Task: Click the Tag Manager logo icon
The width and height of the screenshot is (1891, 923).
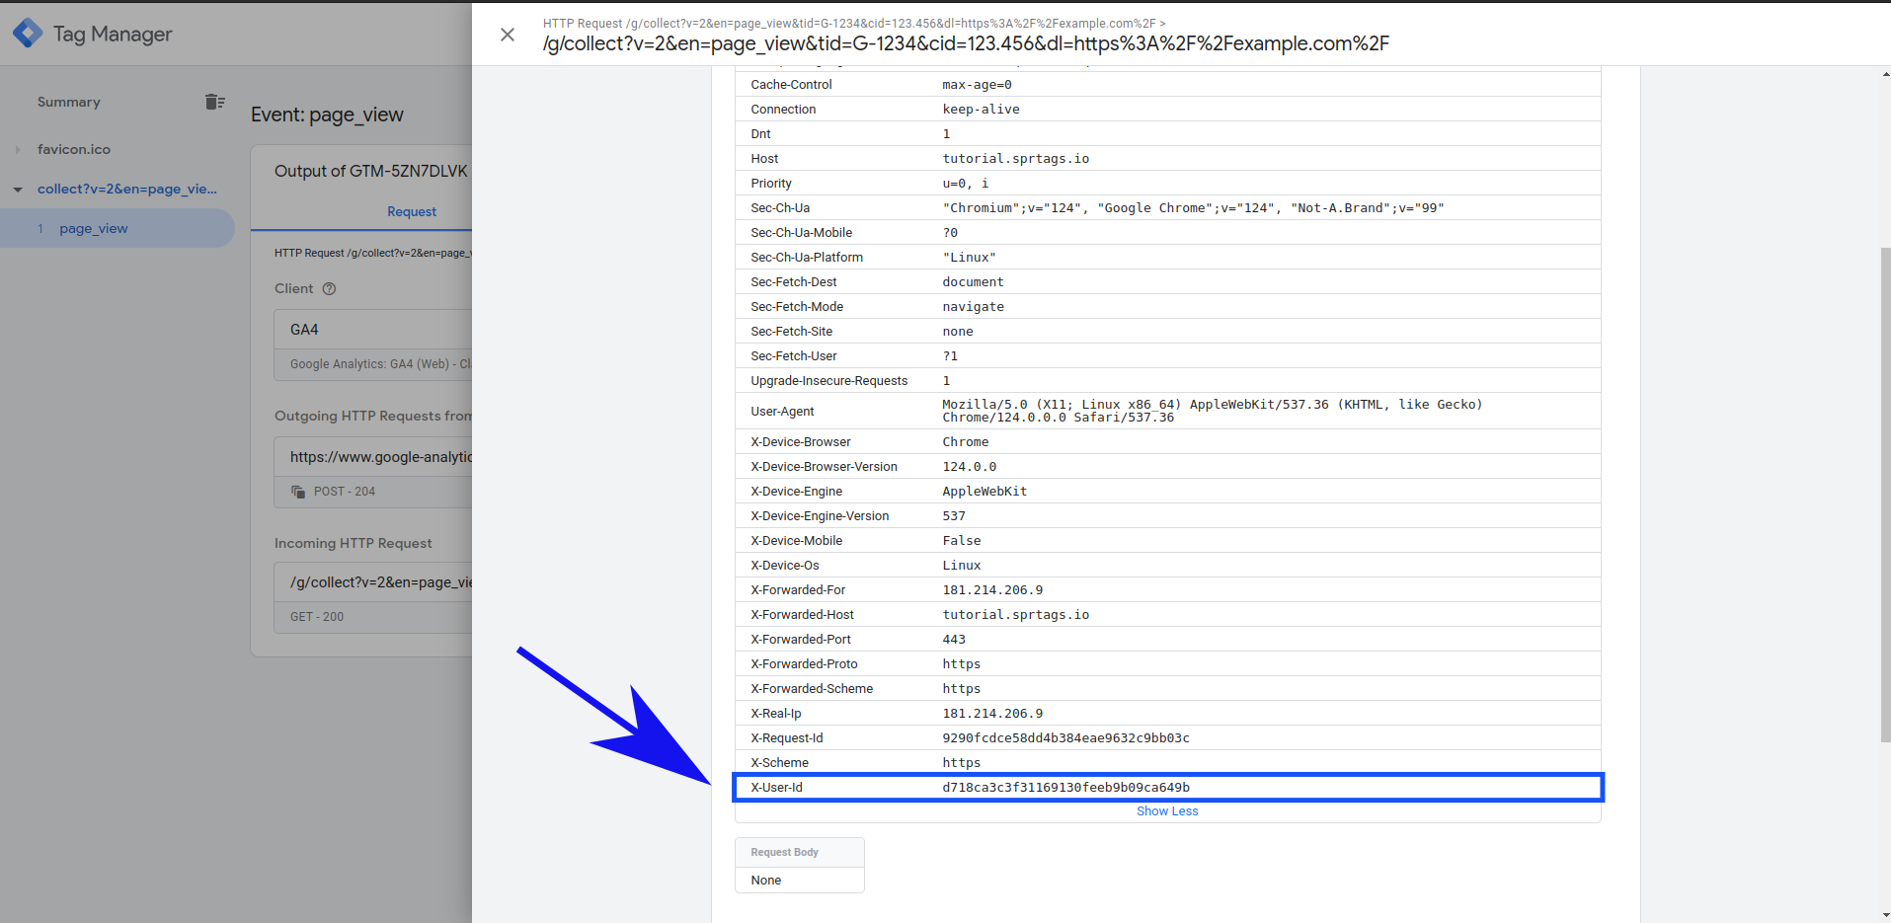Action: pos(27,33)
